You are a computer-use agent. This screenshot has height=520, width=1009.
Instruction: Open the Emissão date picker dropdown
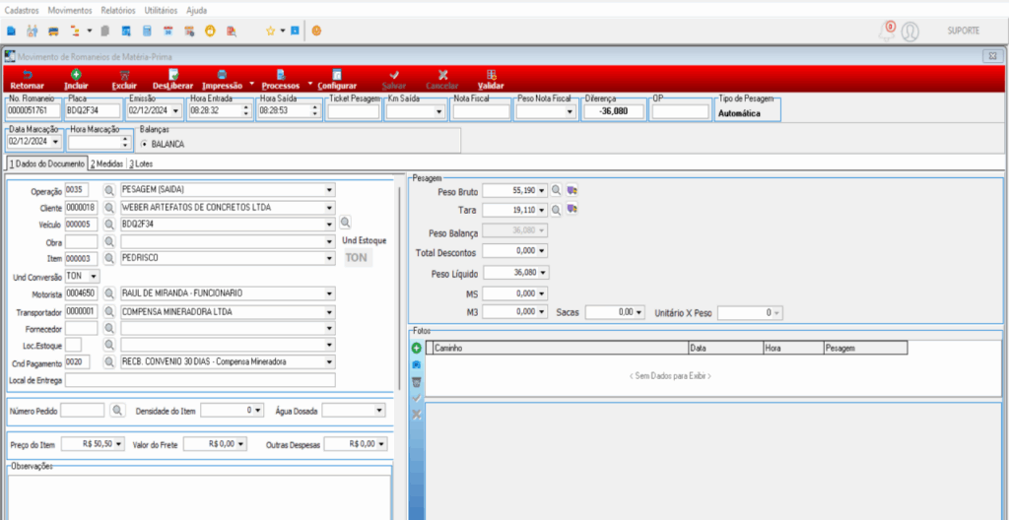[x=175, y=111]
